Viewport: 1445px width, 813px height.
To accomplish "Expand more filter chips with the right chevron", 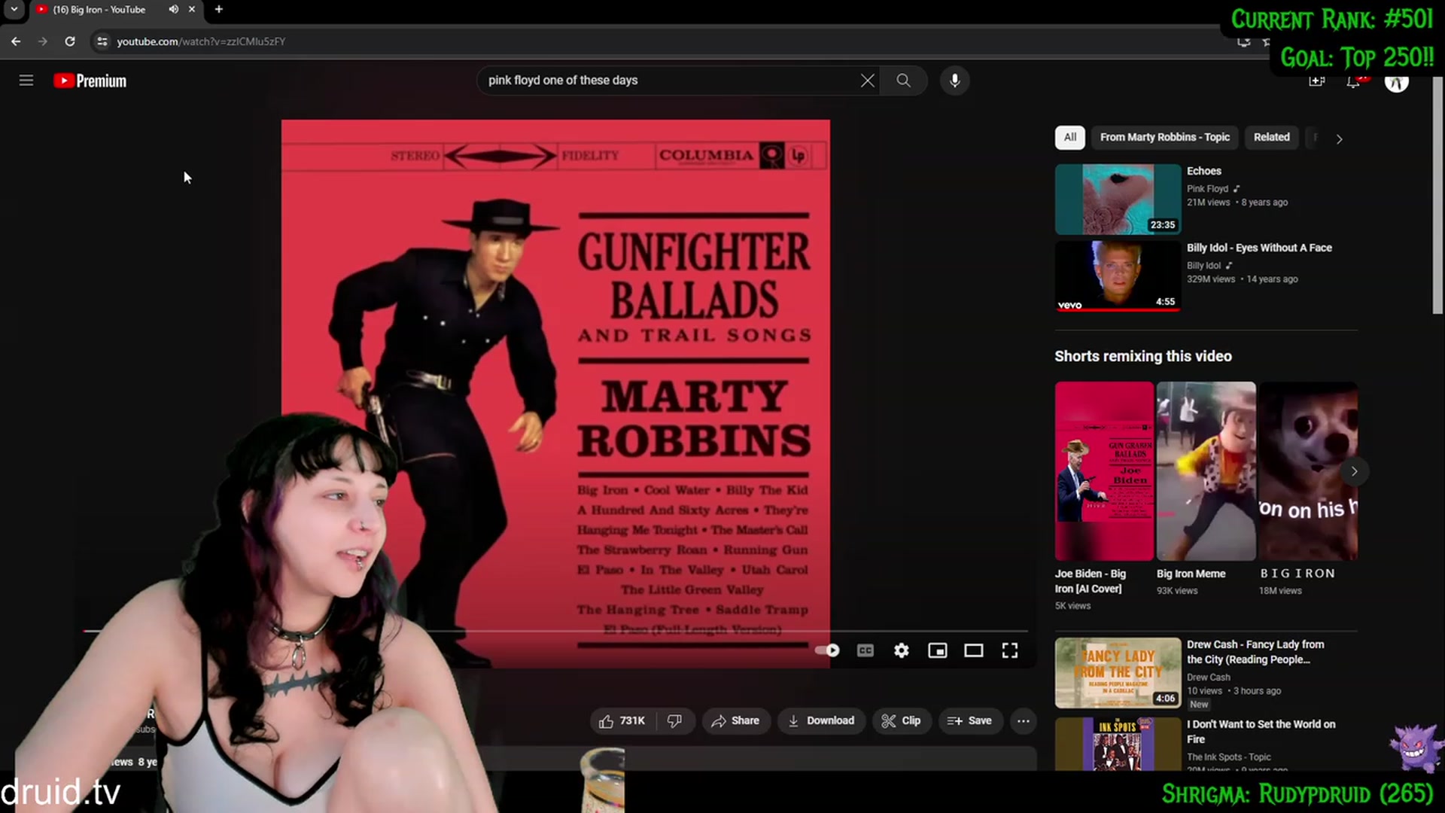I will pyautogui.click(x=1339, y=139).
